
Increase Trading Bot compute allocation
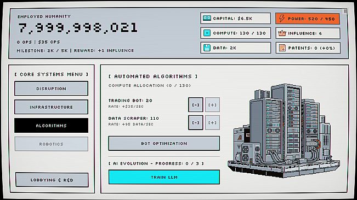(x=212, y=105)
